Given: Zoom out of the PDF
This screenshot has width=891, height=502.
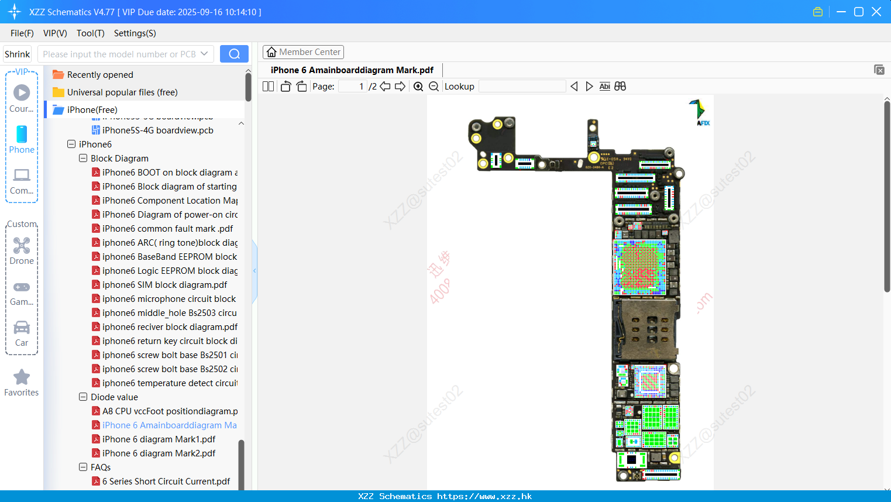Looking at the screenshot, I should 434,86.
